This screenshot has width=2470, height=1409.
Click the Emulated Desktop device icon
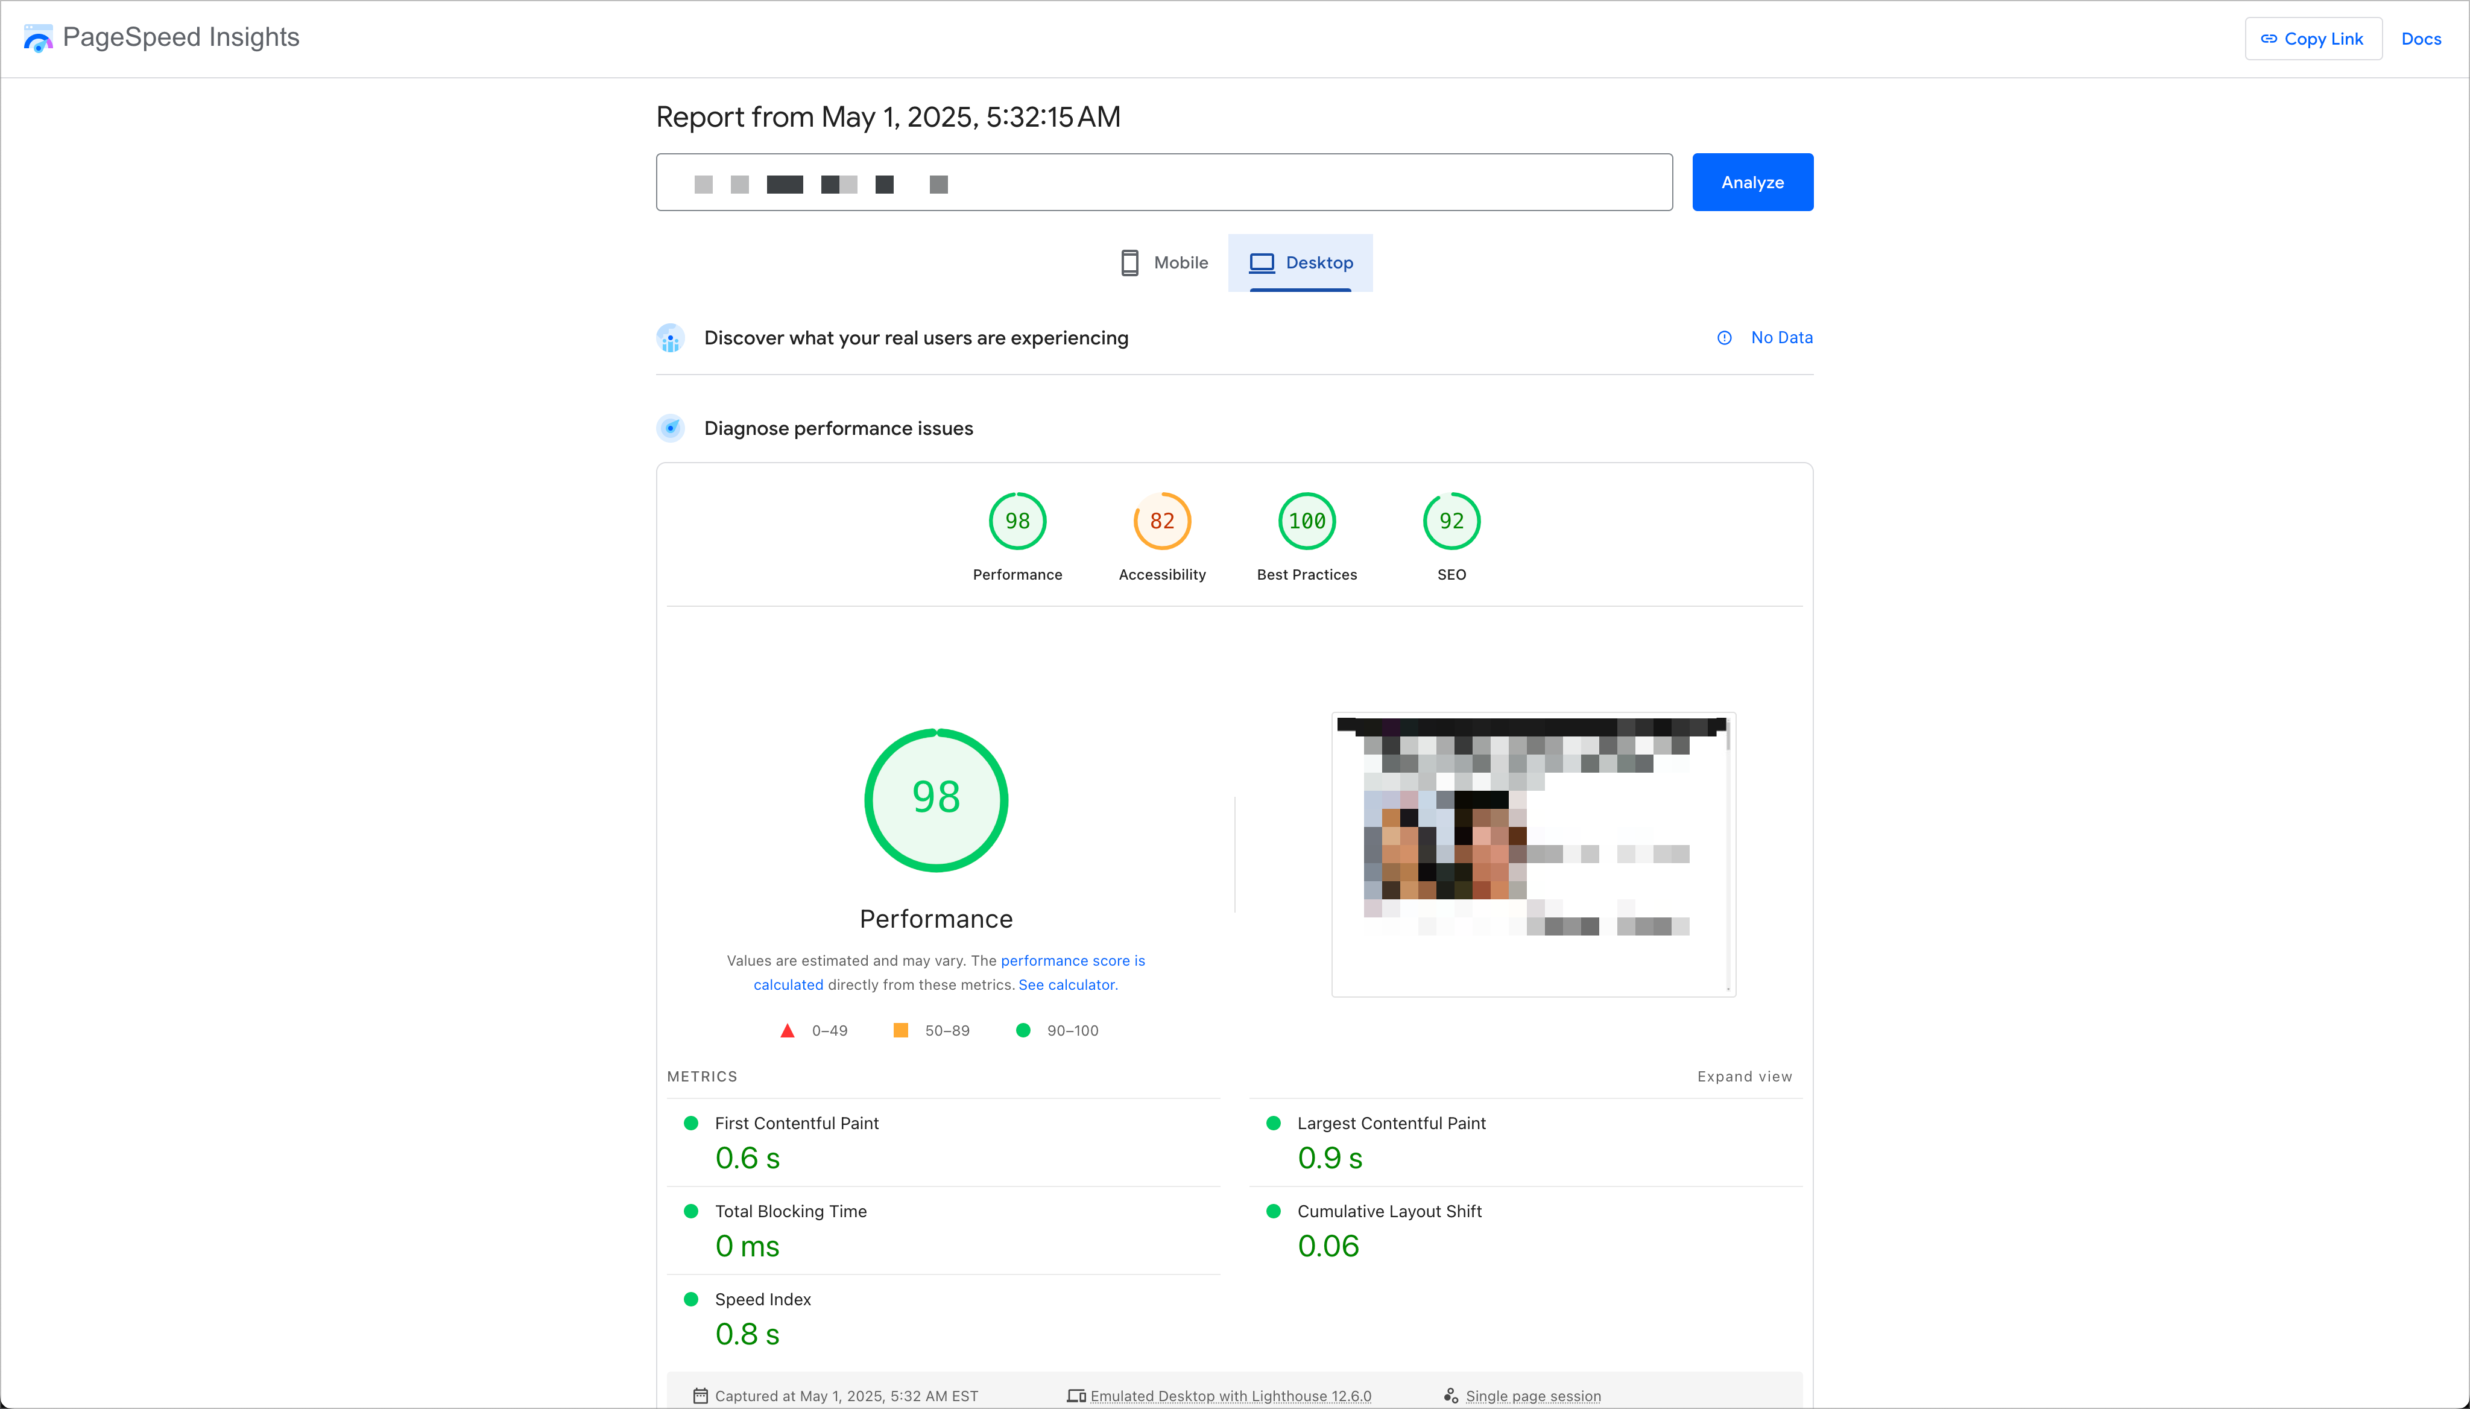(x=1076, y=1396)
